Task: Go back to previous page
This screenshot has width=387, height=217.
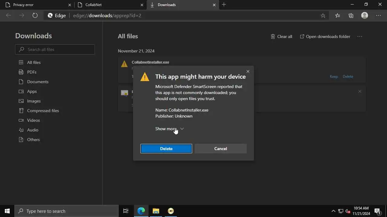Action: click(8, 15)
